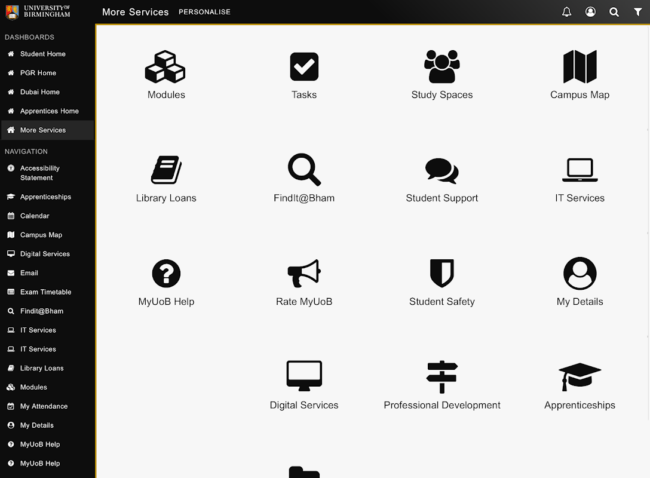Open the IT Services laptop icon tile

pyautogui.click(x=580, y=170)
